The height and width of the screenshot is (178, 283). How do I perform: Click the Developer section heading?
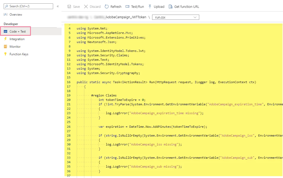click(x=11, y=24)
